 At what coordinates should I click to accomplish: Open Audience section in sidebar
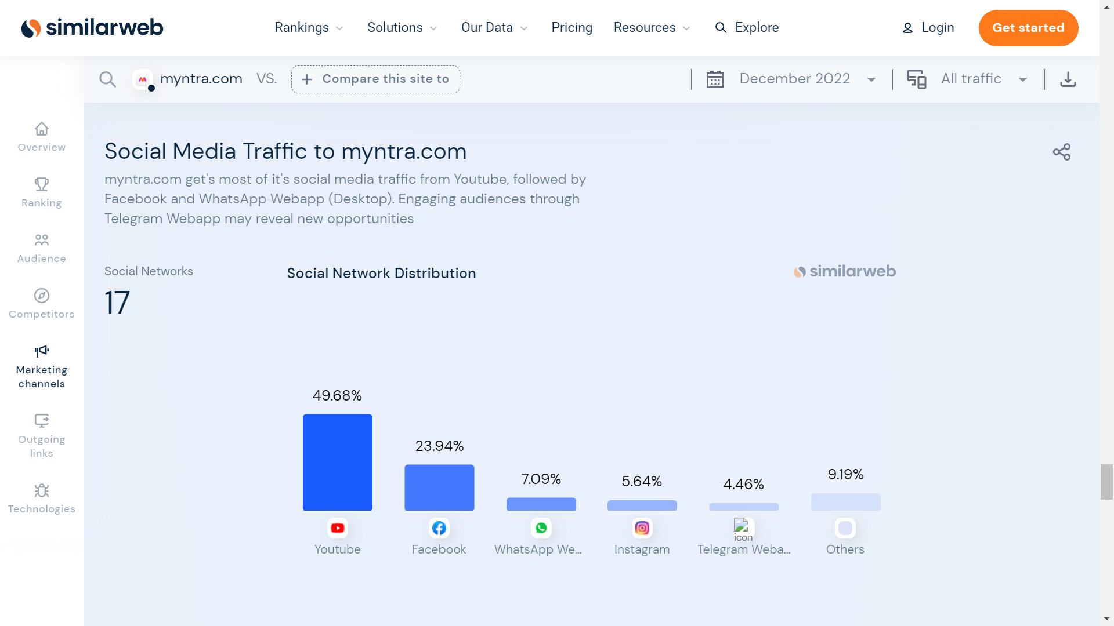pos(42,249)
